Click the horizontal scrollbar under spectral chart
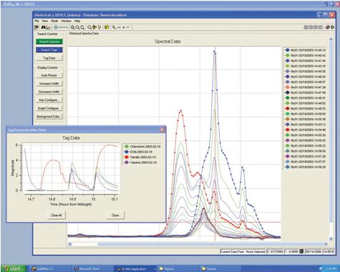This screenshot has width=340, height=272. (x=198, y=244)
